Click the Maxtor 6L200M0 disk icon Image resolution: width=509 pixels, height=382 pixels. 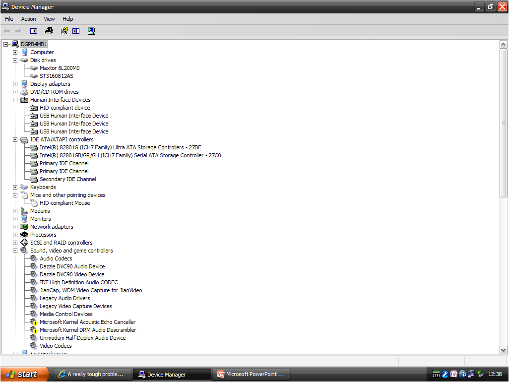point(34,68)
